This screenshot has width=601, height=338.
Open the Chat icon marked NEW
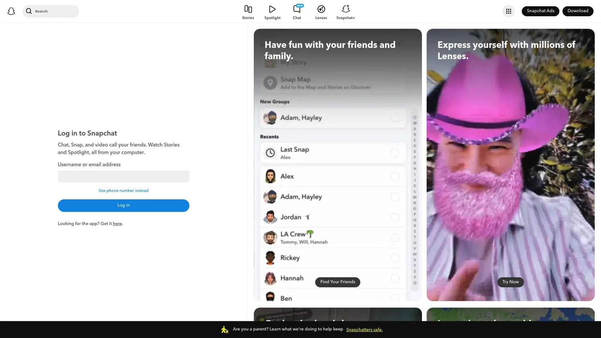[x=297, y=9]
